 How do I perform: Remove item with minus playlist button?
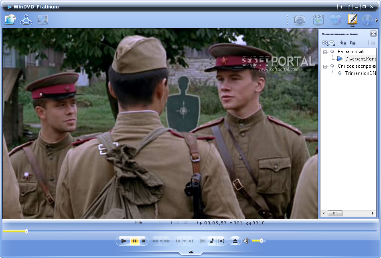pos(332,43)
